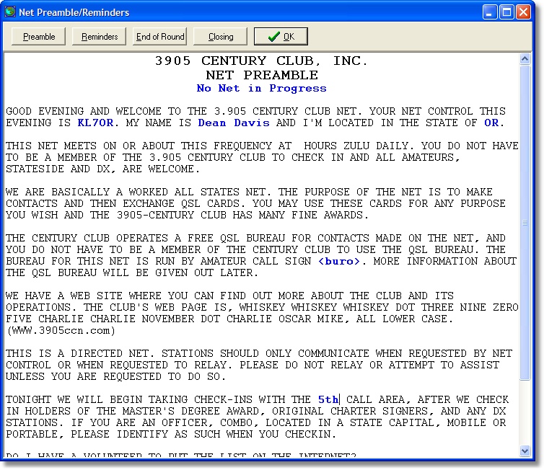This screenshot has height=470, width=544.
Task: Click the blue 5th call area text
Action: point(328,400)
